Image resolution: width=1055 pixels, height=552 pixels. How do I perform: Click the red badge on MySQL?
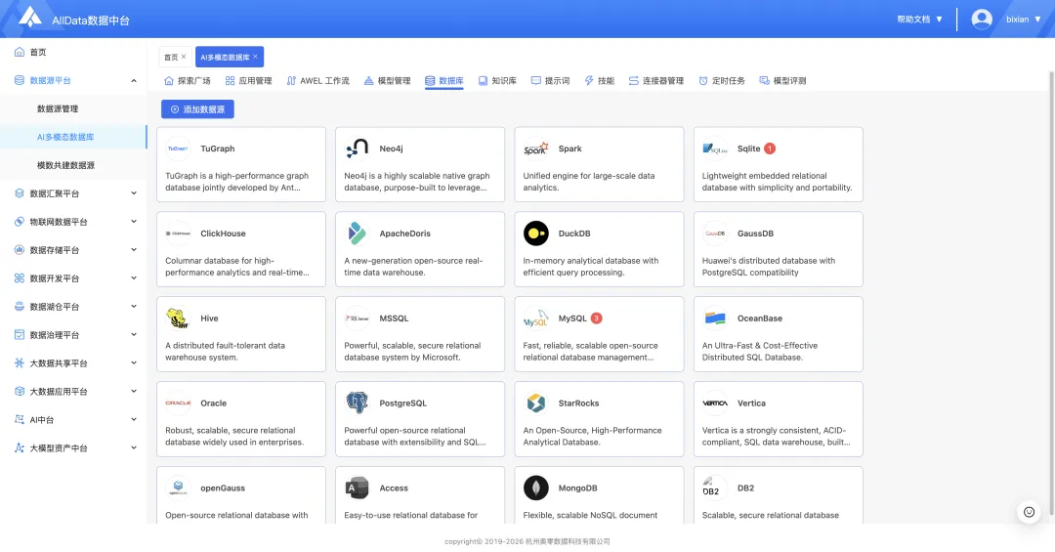click(596, 318)
